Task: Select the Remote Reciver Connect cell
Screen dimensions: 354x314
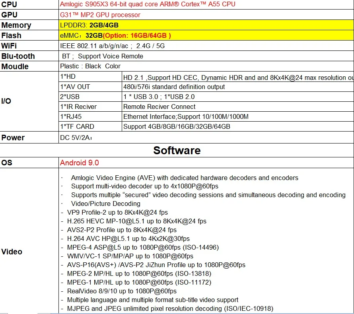Action: pyautogui.click(x=238, y=107)
